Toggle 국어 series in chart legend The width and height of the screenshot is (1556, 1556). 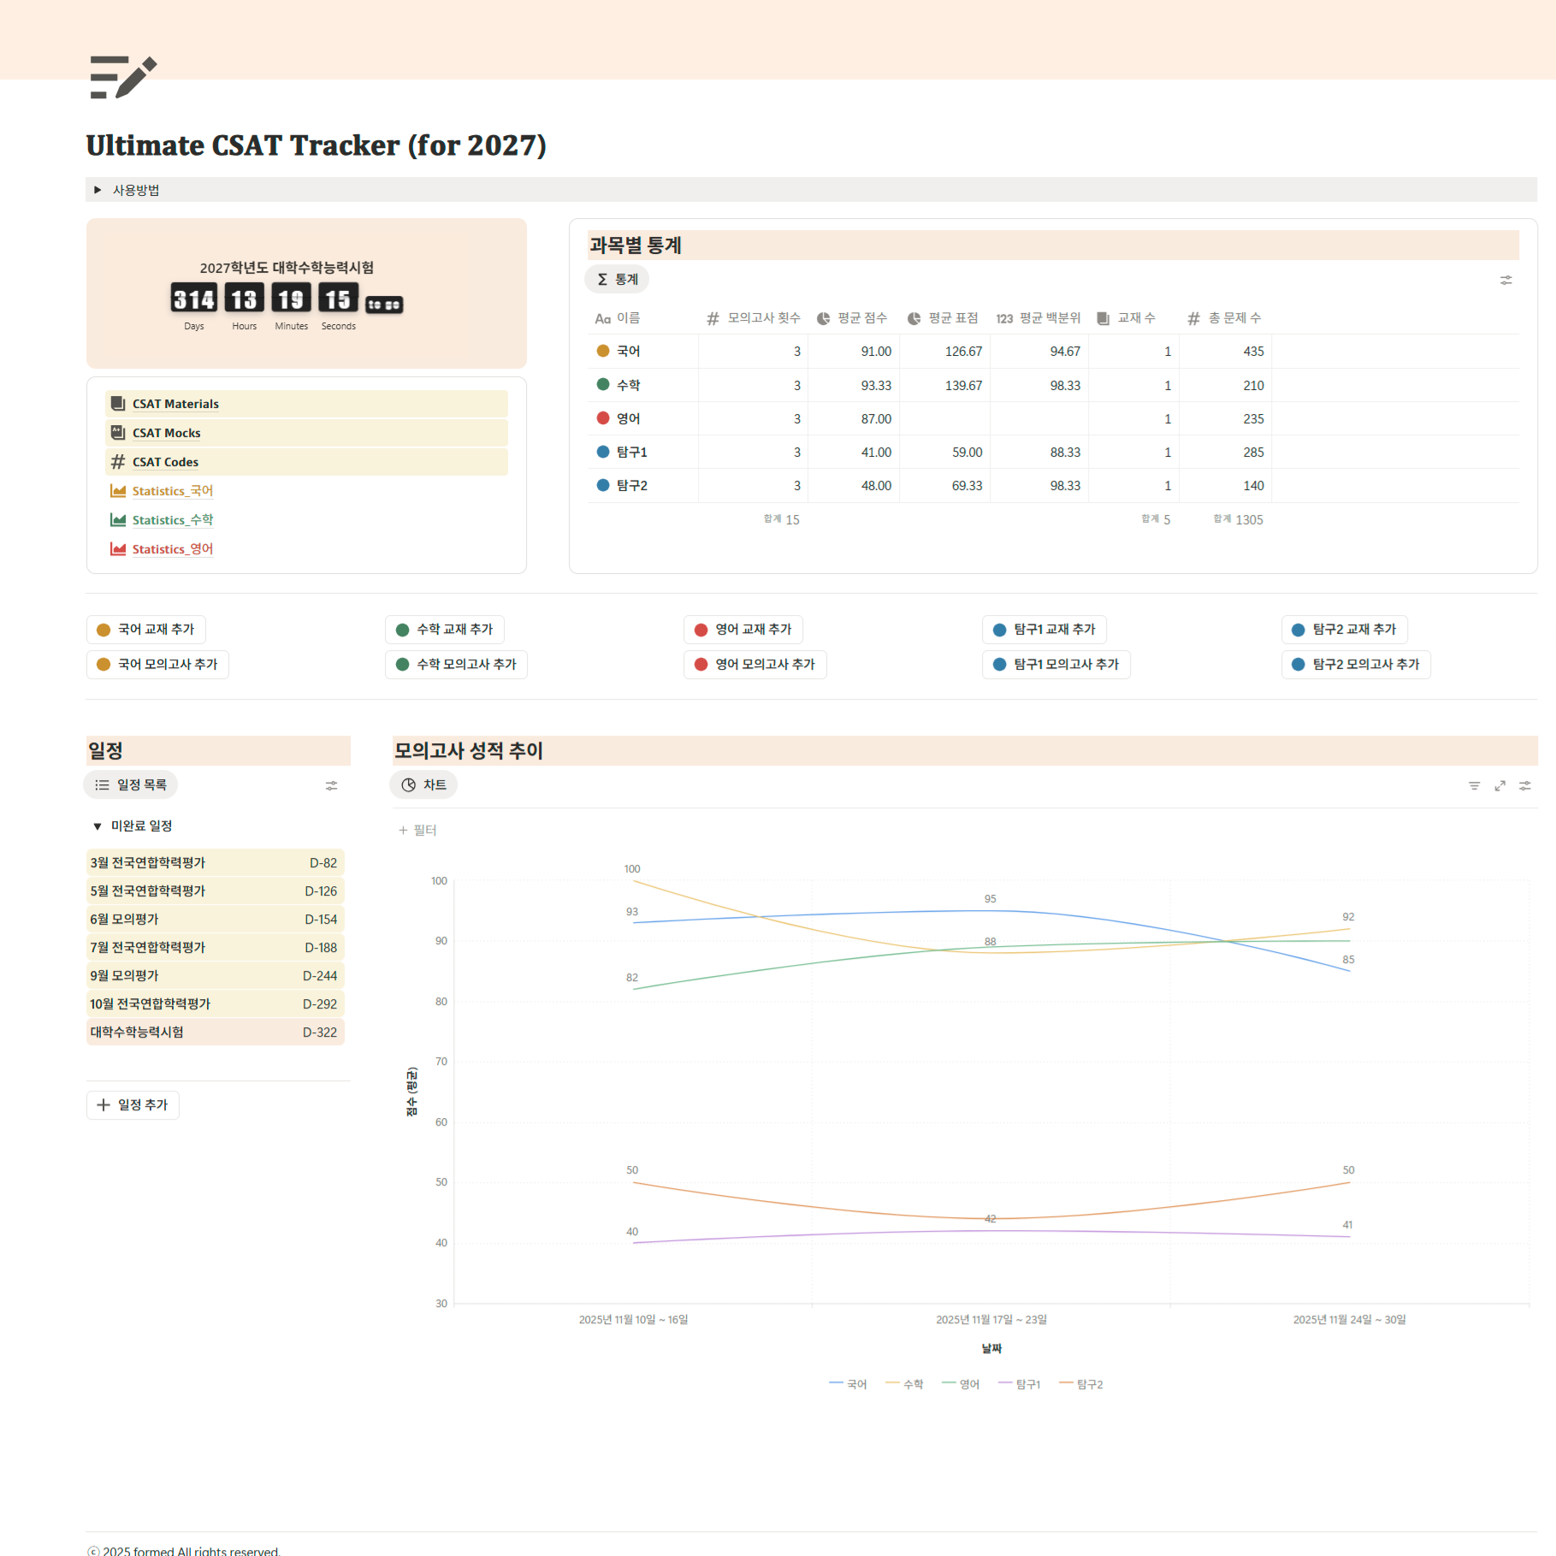(x=848, y=1384)
